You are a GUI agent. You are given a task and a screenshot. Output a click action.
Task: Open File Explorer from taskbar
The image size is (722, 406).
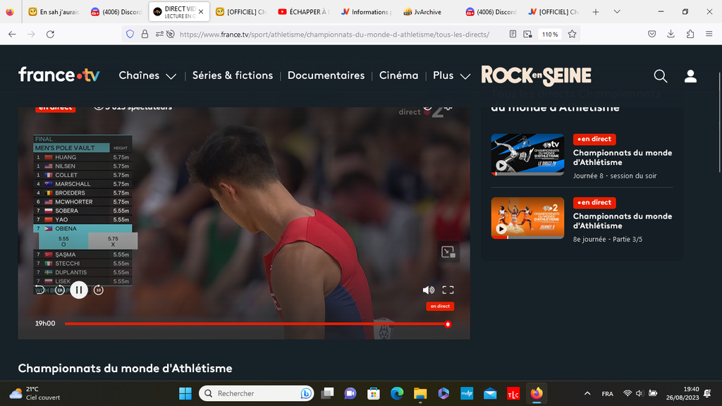420,393
